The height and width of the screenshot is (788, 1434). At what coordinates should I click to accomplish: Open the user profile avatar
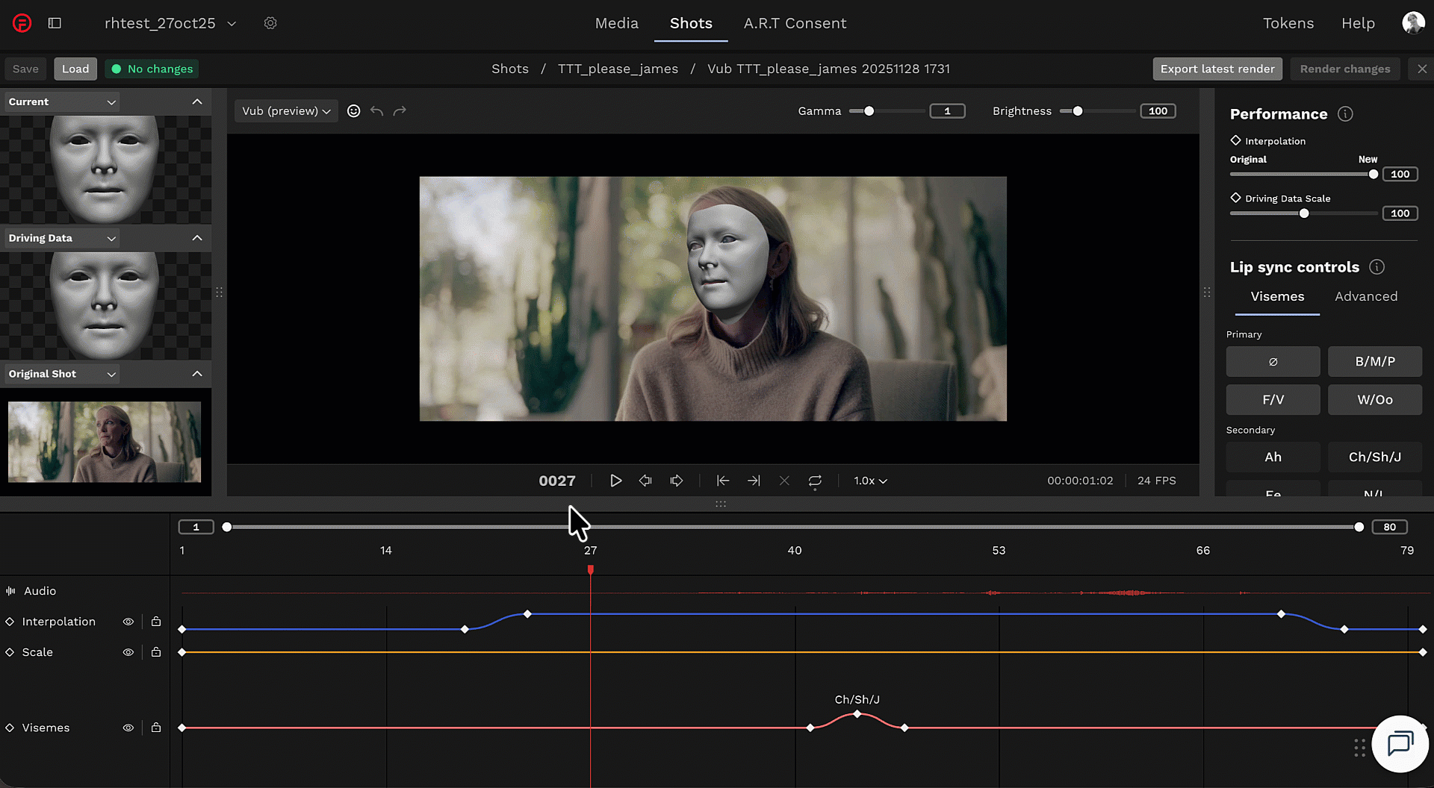pos(1413,23)
